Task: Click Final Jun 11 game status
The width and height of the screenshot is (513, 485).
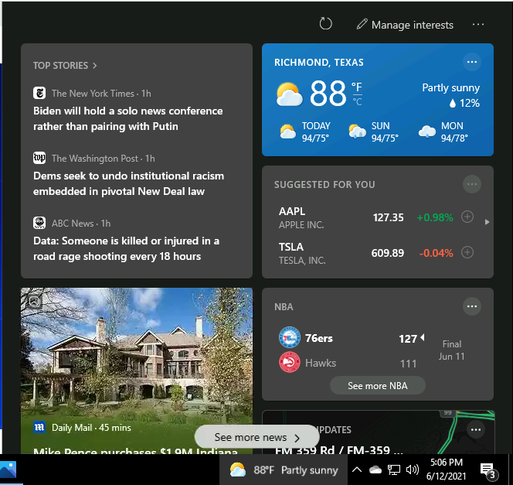Action: 451,350
